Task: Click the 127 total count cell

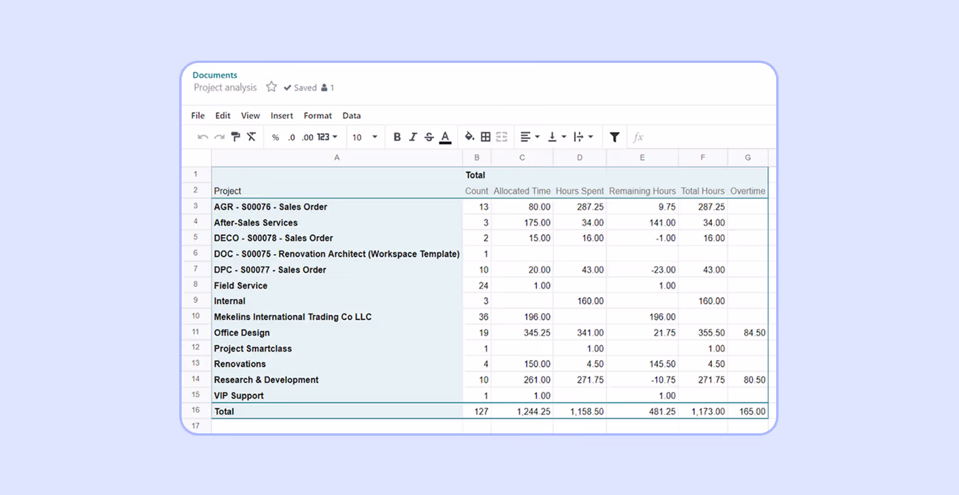Action: pos(477,411)
